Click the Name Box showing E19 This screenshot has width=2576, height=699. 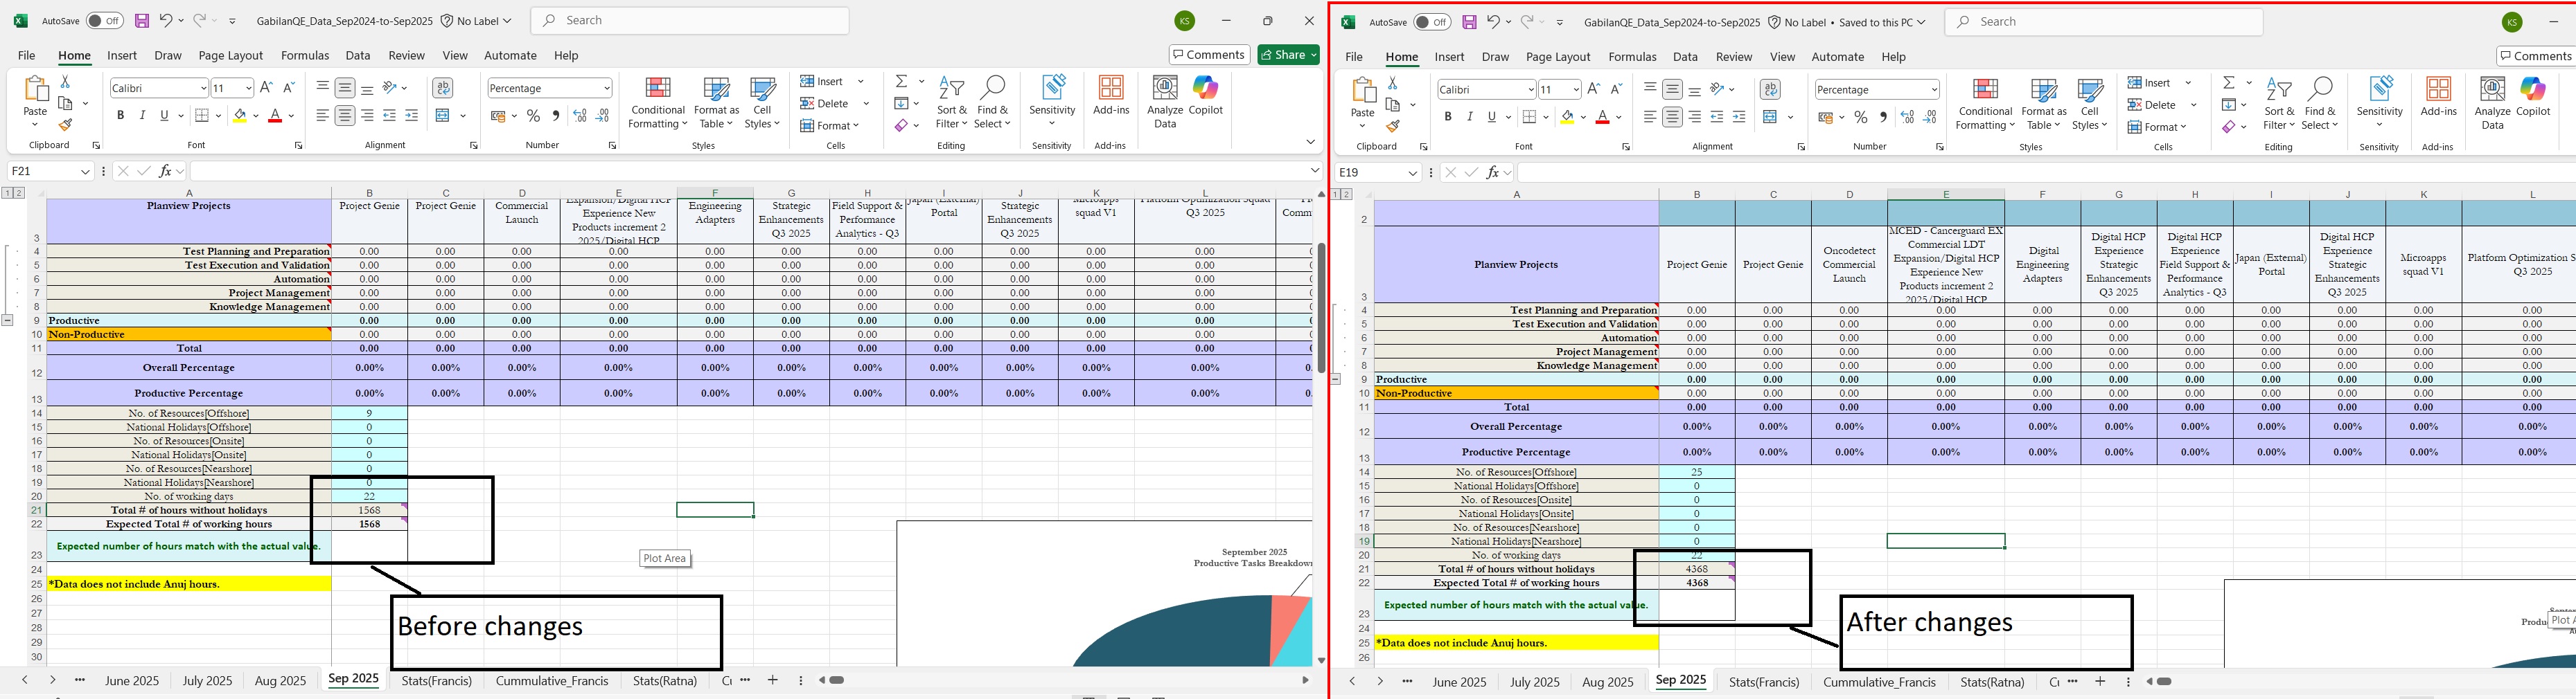tap(1368, 173)
